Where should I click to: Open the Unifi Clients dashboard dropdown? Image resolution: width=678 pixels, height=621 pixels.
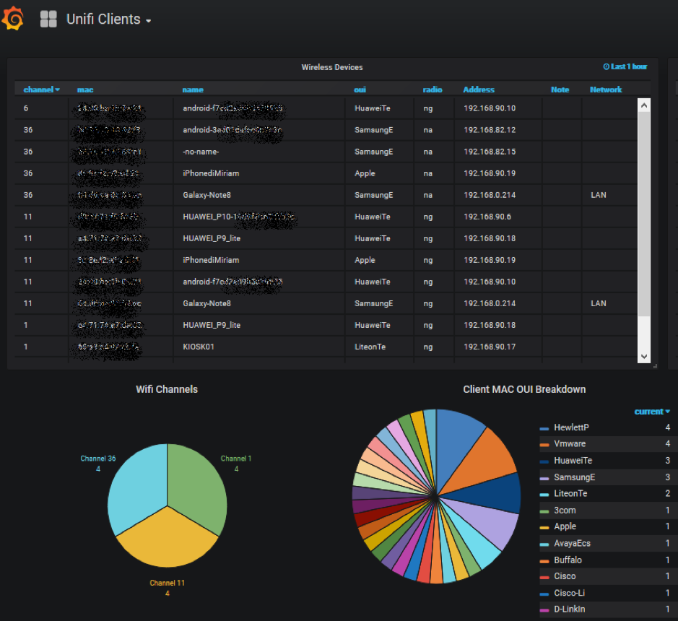click(108, 19)
